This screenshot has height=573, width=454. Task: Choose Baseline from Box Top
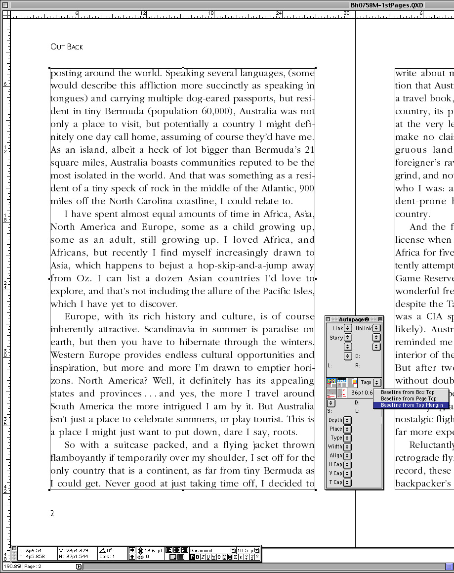click(408, 392)
